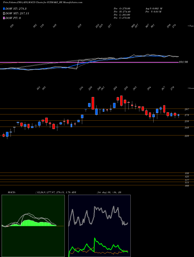The image size is (194, 257).
Task: Click the previous high value 'Pre H'
Action: [x=122, y=12]
